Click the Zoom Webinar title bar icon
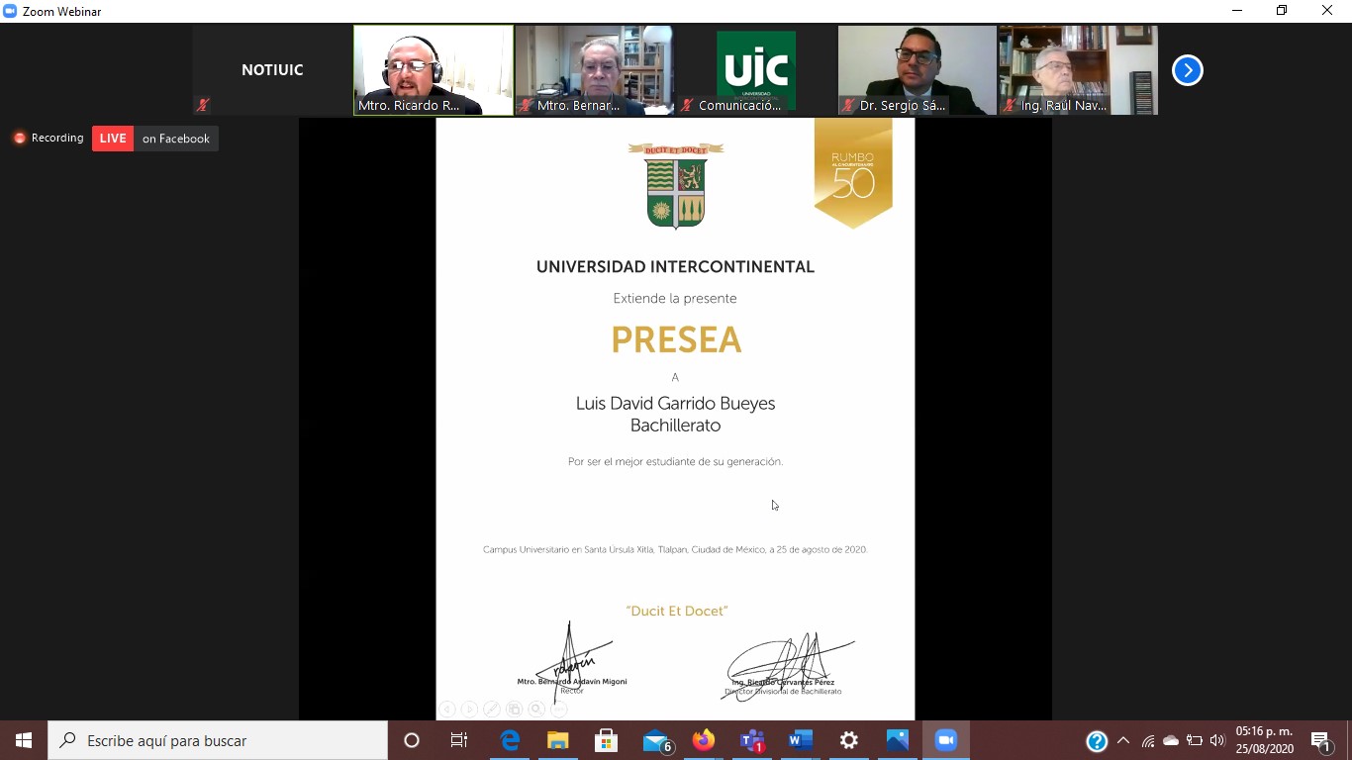Image resolution: width=1352 pixels, height=760 pixels. tap(10, 11)
